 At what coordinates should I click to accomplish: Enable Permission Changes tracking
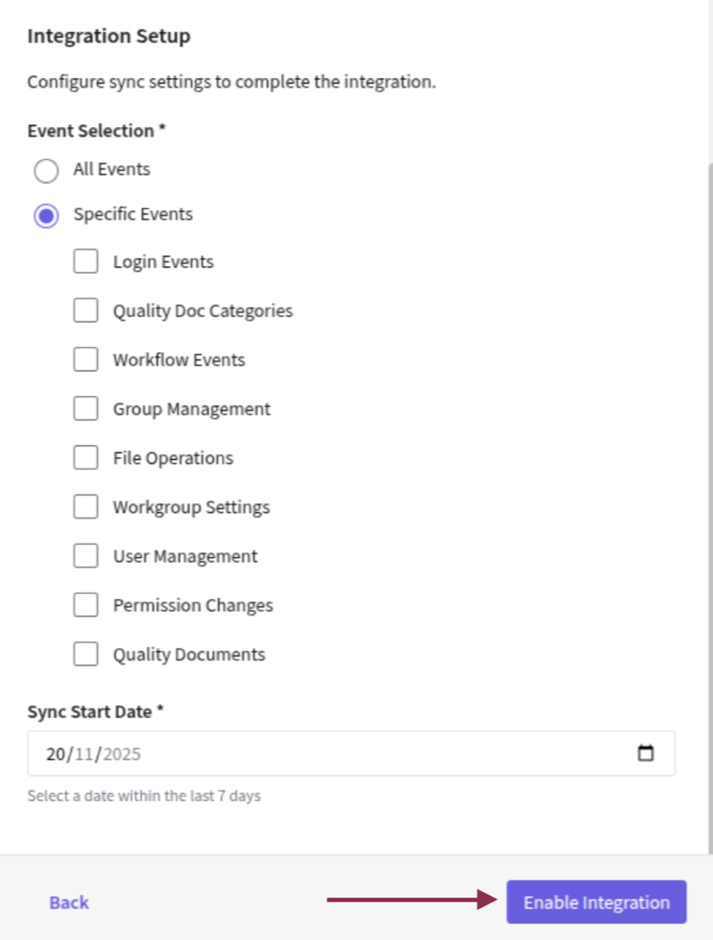click(x=86, y=604)
